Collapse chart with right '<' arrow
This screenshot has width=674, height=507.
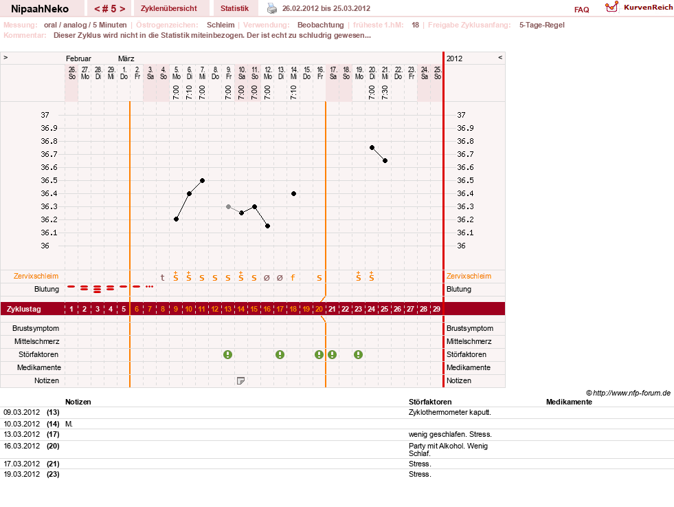(x=500, y=57)
